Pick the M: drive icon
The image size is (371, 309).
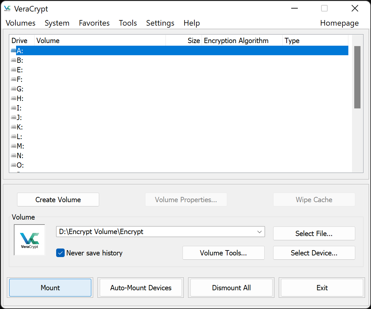(13, 146)
